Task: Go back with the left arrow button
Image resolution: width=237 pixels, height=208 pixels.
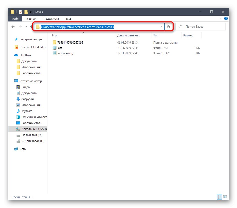Action: click(13, 27)
